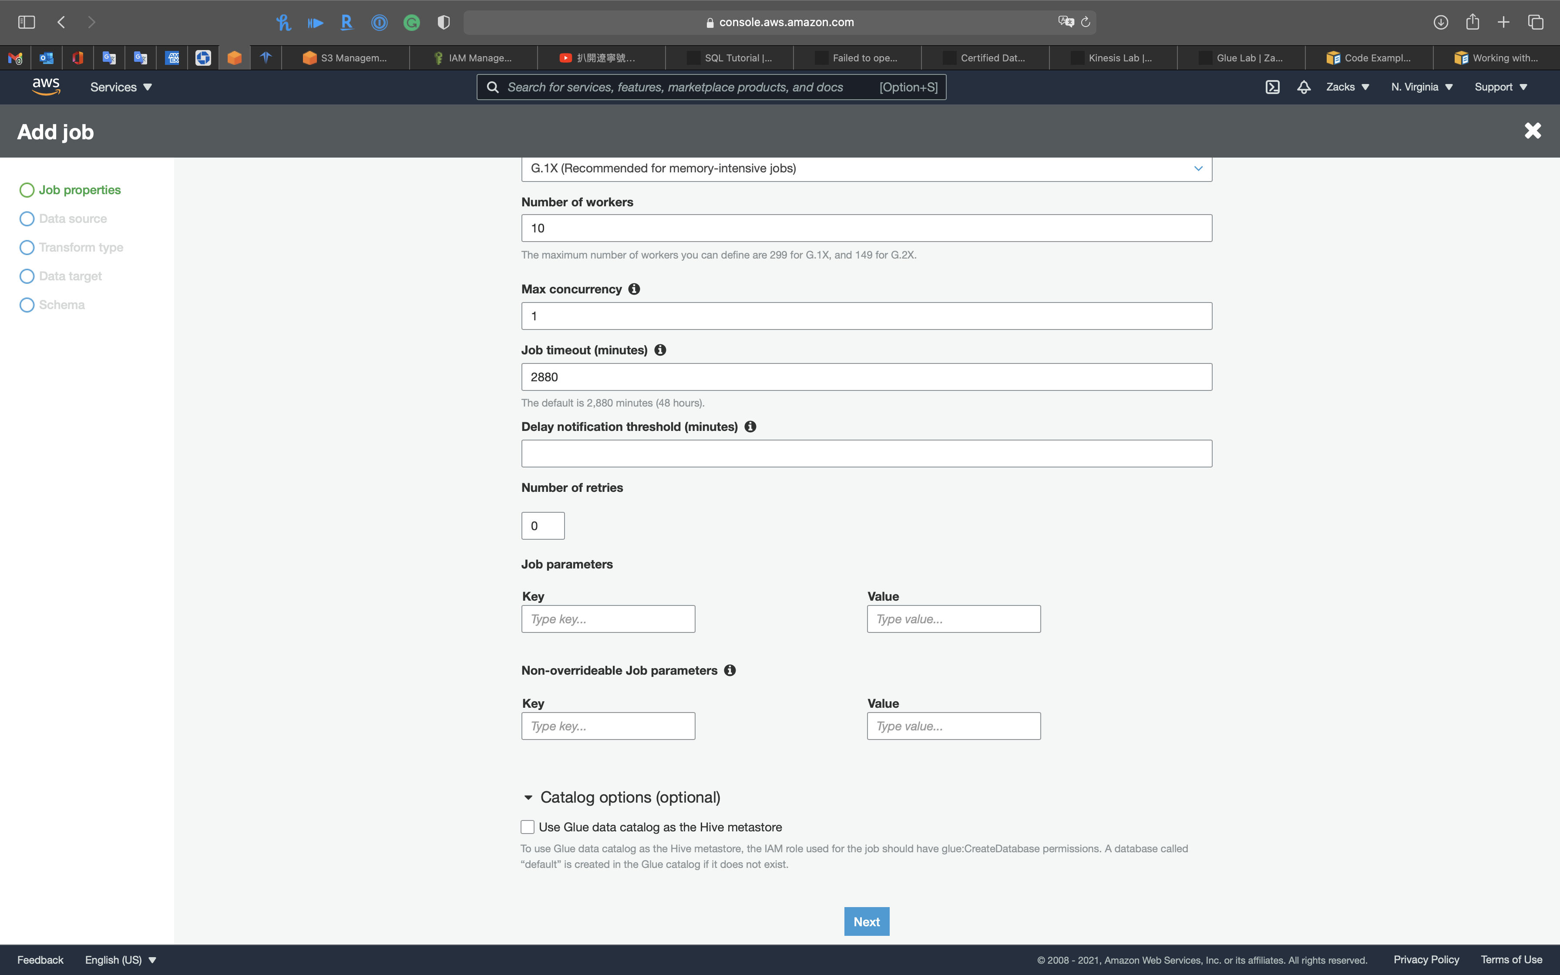Click the notifications bell icon
1560x975 pixels.
click(1304, 87)
